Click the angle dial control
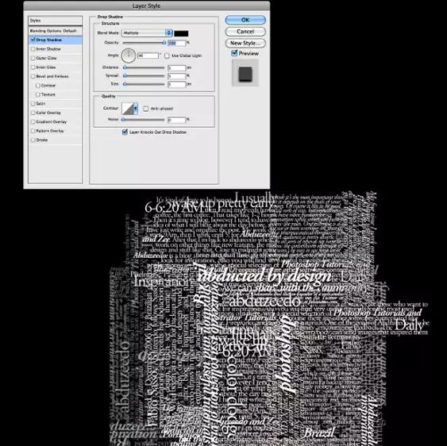Screen dimensions: 447x446 [129, 56]
